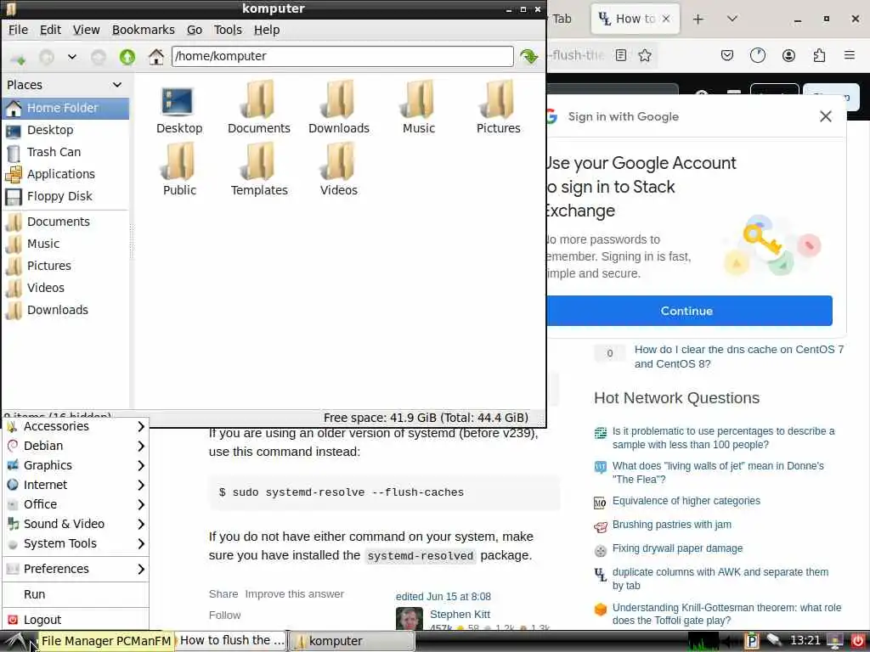870x652 pixels.
Task: Click the LXDE start menu button on taskbar
Action: [x=17, y=642]
